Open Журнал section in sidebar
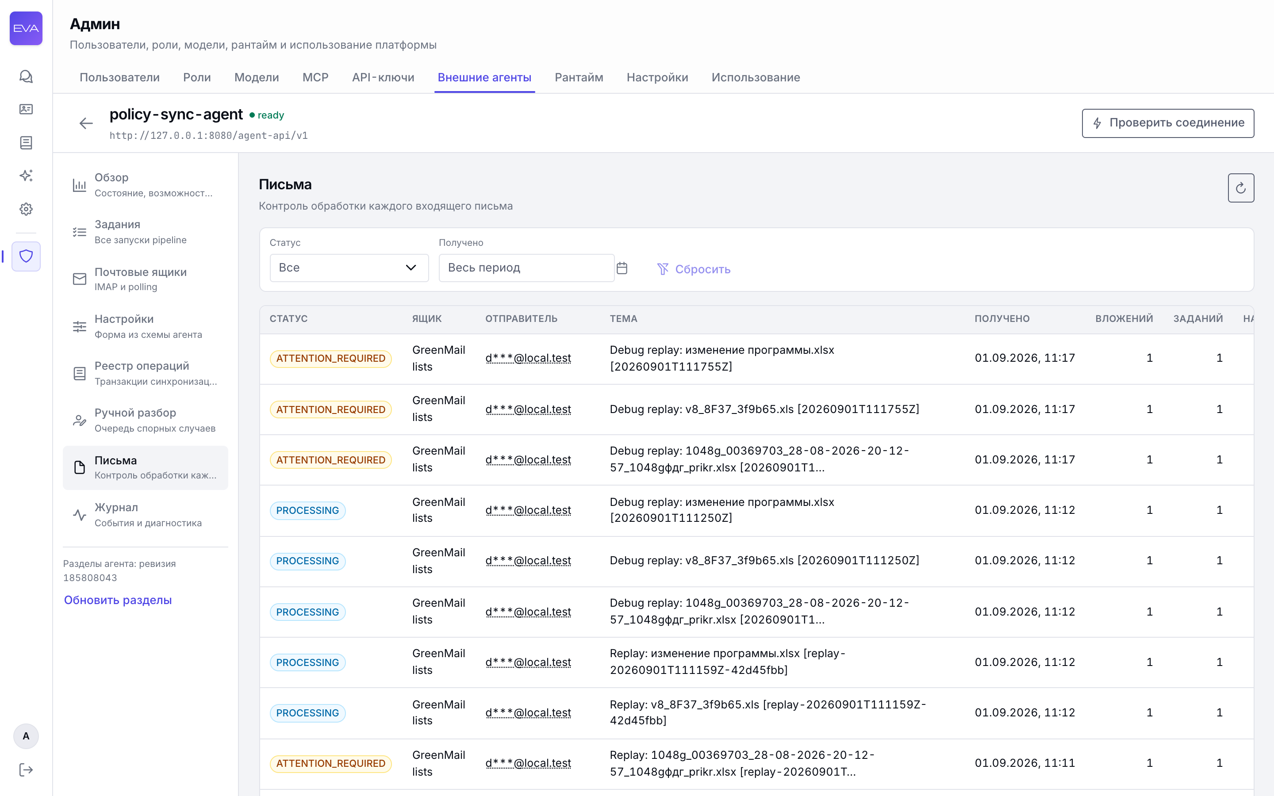Screen dimensions: 1274x796 145,515
